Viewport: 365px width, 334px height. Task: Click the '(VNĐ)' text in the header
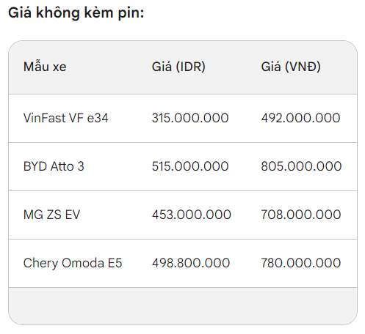(x=303, y=67)
